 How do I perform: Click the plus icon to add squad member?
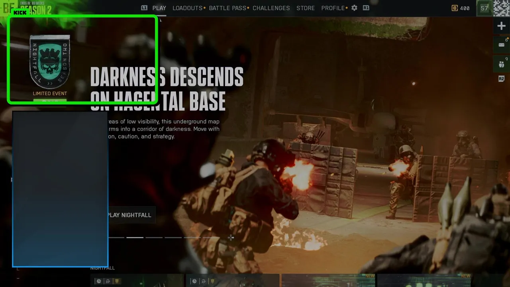502,26
